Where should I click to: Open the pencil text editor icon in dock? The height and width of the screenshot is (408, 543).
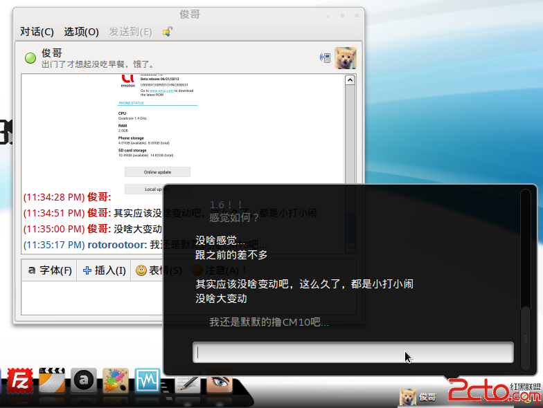click(187, 383)
